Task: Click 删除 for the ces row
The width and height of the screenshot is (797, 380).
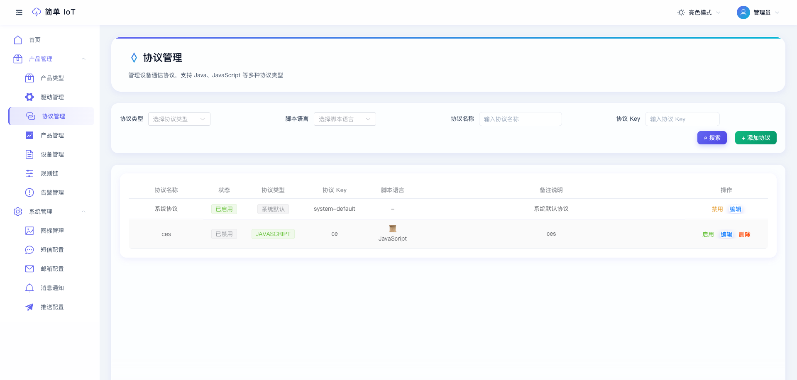Action: 745,234
